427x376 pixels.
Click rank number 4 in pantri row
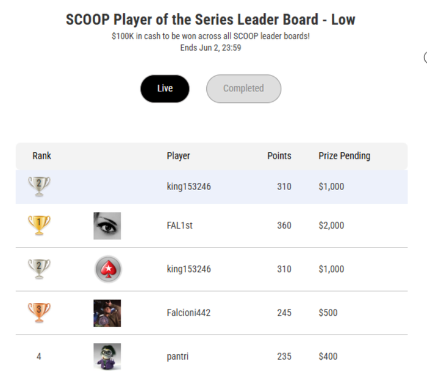39,356
